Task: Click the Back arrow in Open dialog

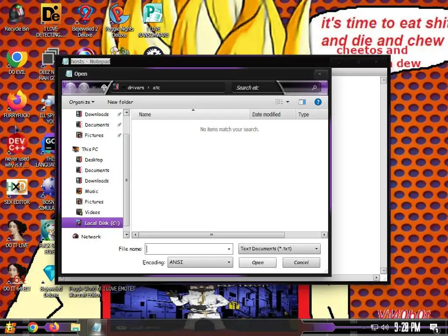Action: [x=70, y=87]
